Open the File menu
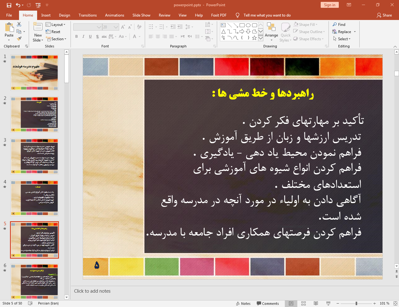 (9, 15)
